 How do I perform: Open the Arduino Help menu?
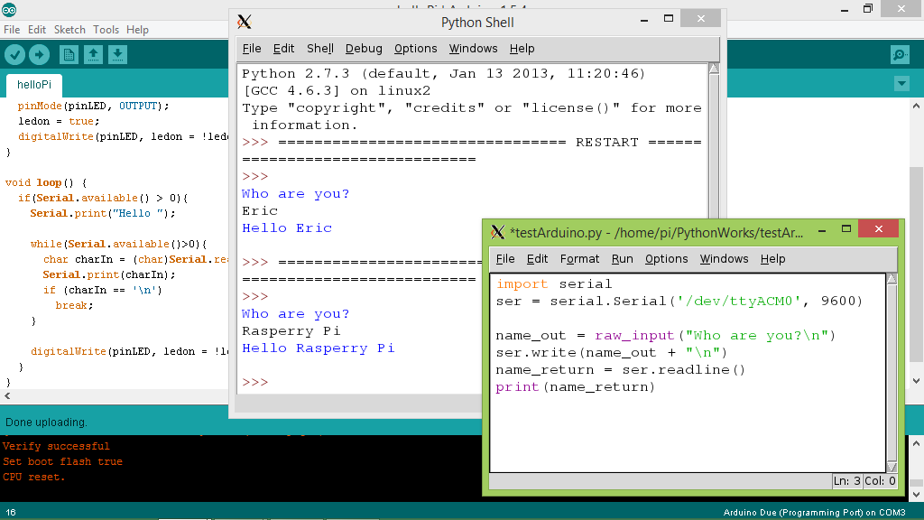pyautogui.click(x=137, y=30)
